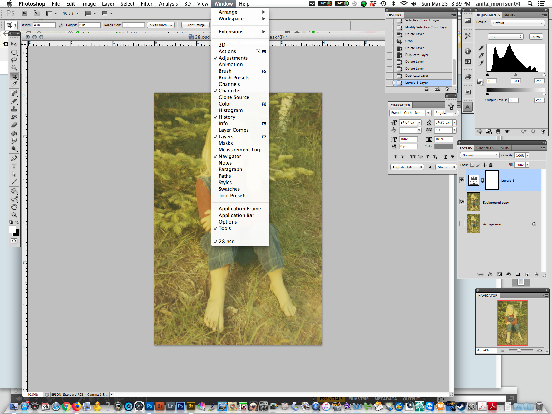This screenshot has height=414, width=552.
Task: Open the Workspace submenu
Action: point(240,19)
